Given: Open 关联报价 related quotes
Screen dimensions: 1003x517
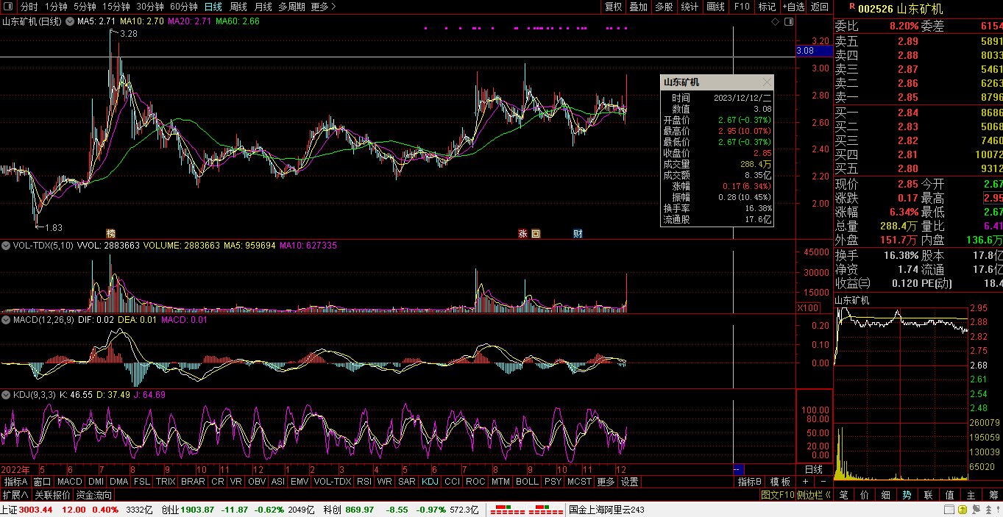Looking at the screenshot, I should pos(53,496).
